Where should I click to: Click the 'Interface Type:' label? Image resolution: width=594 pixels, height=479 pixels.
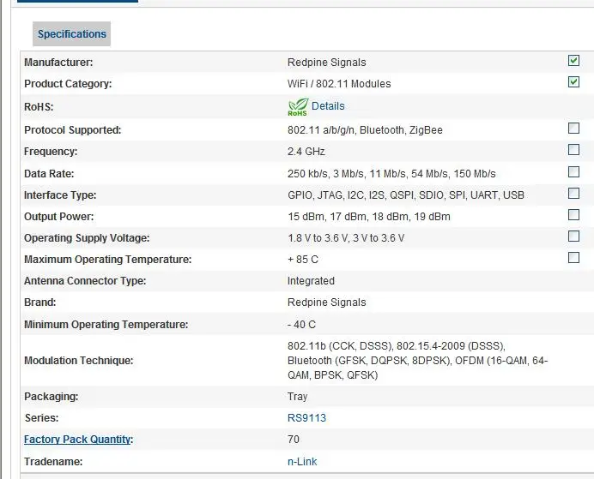point(60,195)
